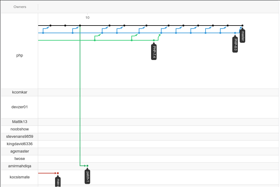280x187 pixels.
Task: Select owner agxmaster
Action: coord(20,151)
